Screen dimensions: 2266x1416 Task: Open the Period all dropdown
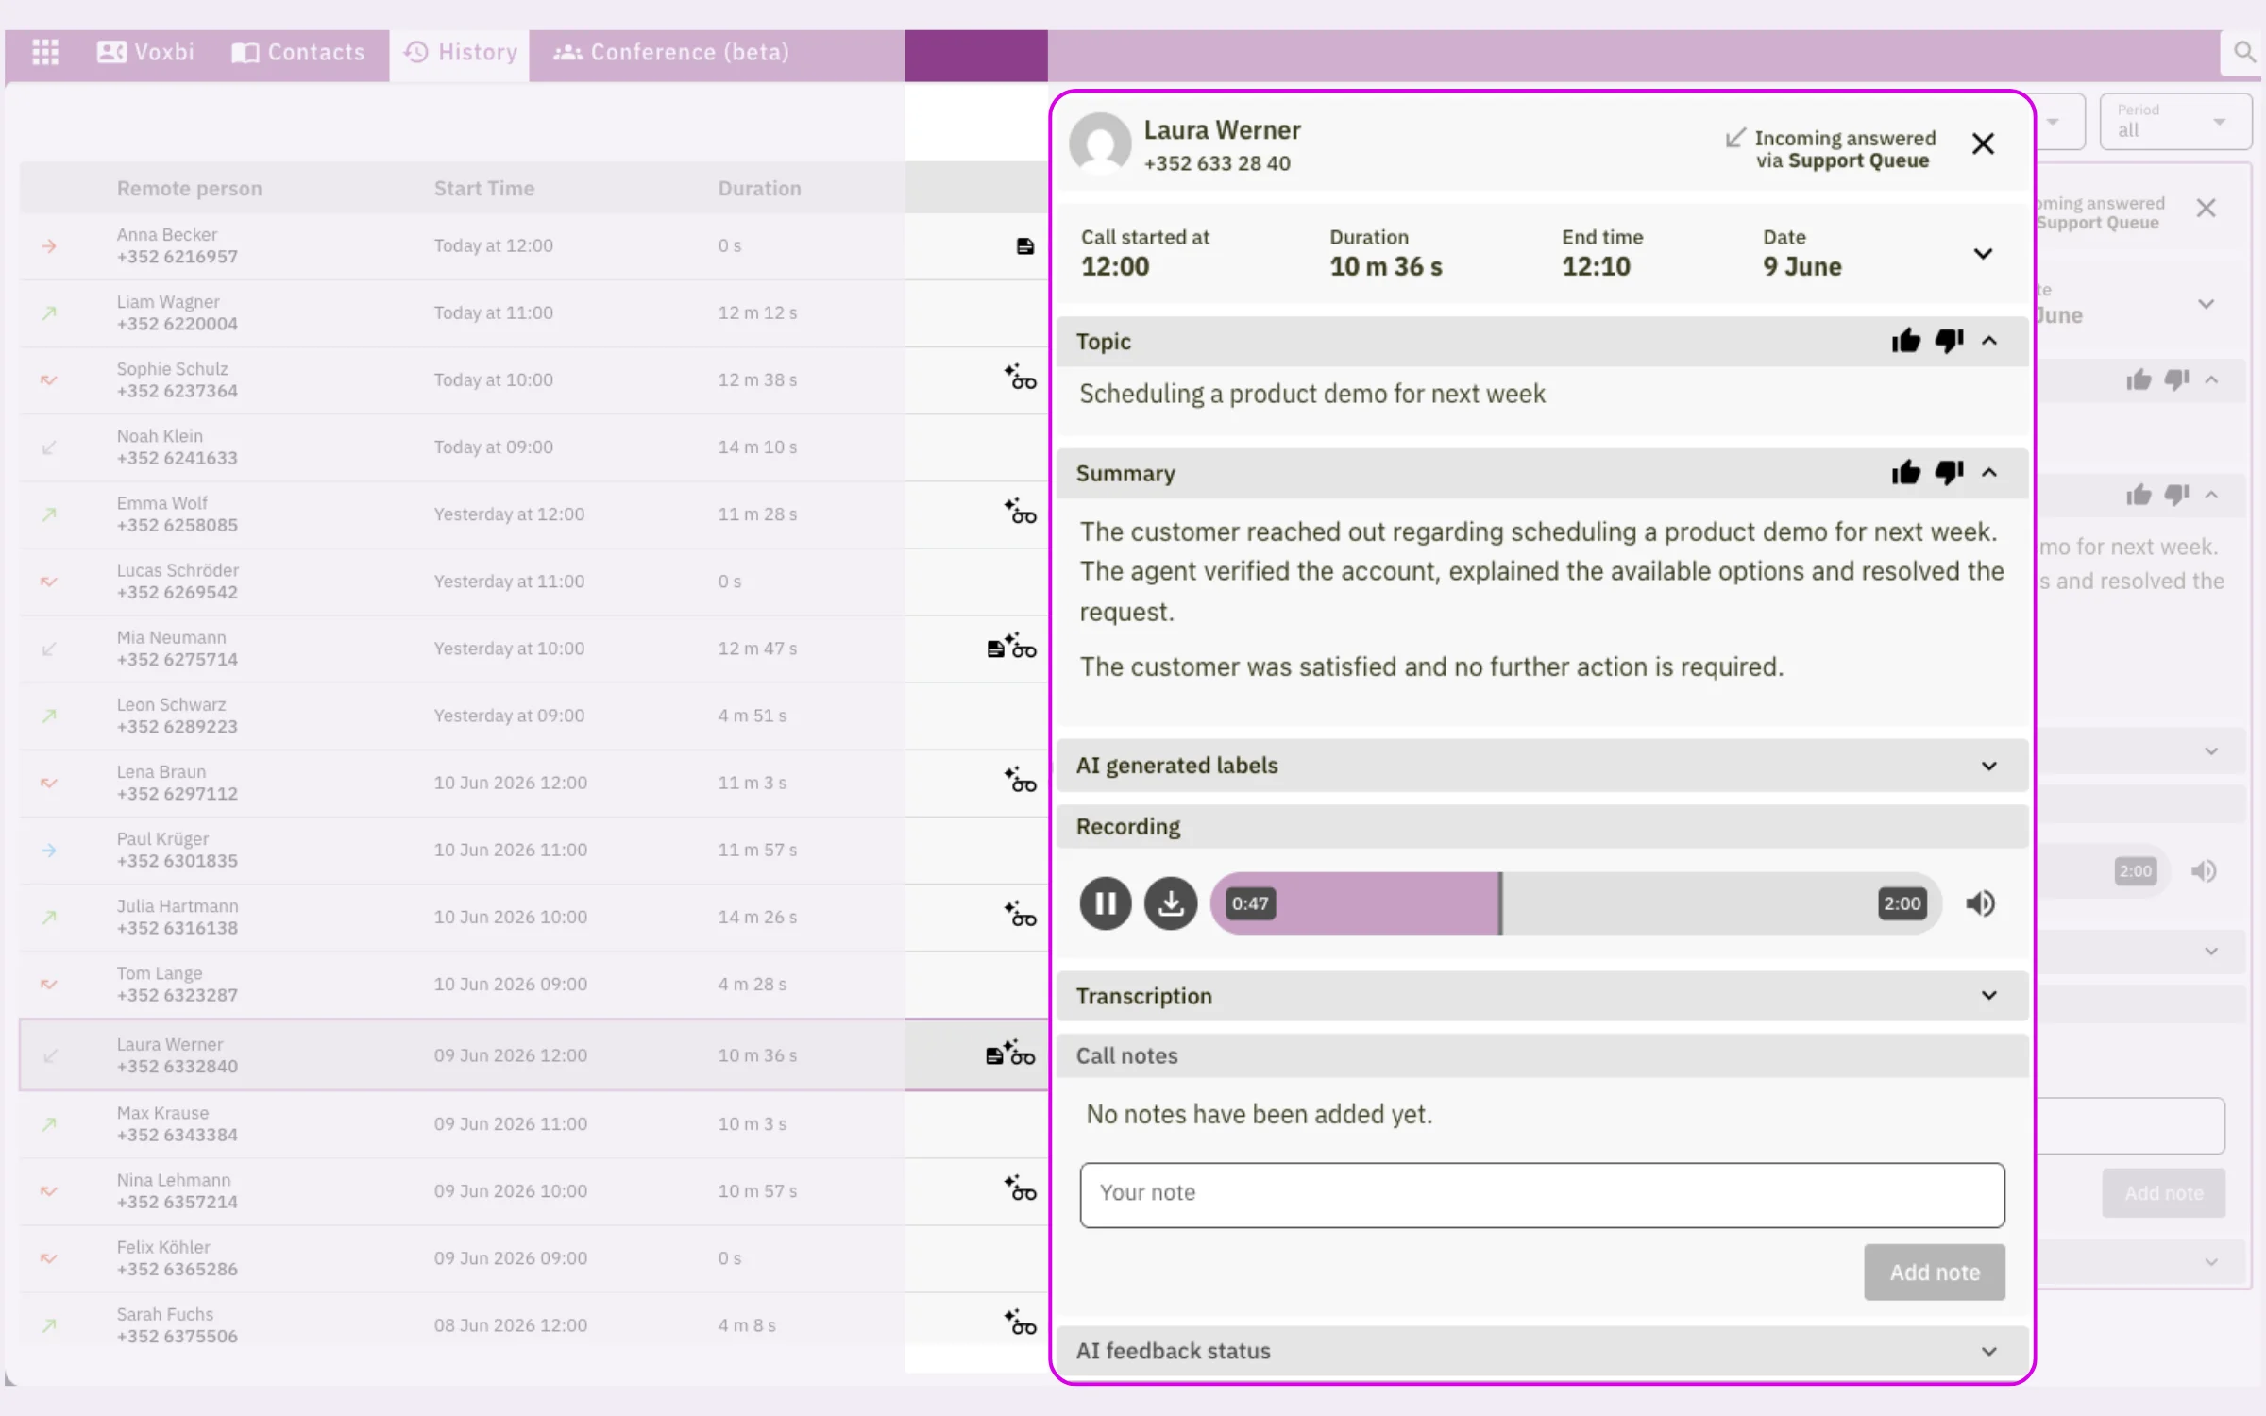(x=2174, y=121)
